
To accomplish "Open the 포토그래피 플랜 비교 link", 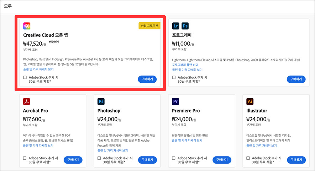I will click(x=185, y=65).
